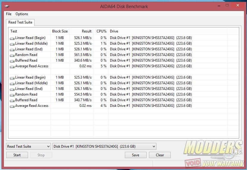The width and height of the screenshot is (247, 170).
Task: Click the CPU% column header
Action: coord(101,31)
